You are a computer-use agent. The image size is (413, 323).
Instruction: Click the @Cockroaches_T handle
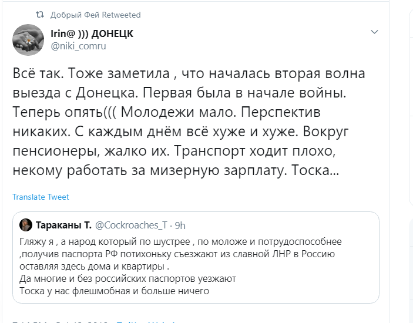[130, 225]
